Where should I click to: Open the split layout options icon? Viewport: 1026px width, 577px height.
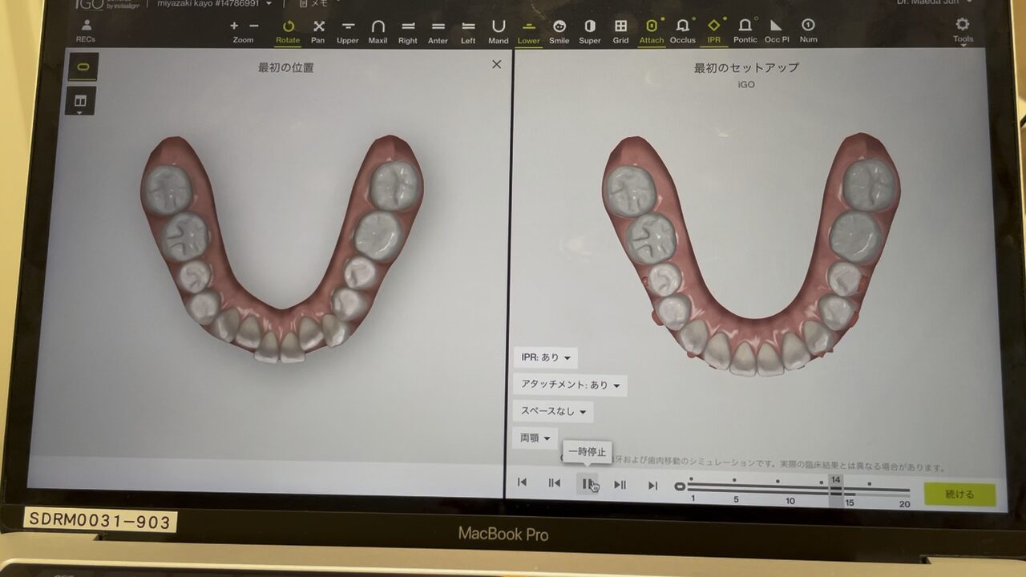click(x=80, y=101)
